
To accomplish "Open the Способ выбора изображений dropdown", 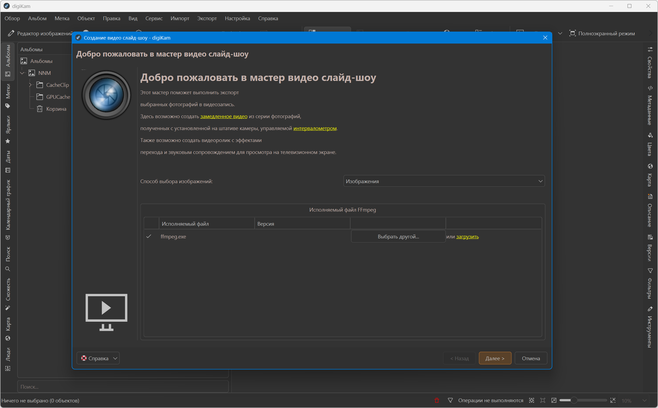I will pos(444,181).
